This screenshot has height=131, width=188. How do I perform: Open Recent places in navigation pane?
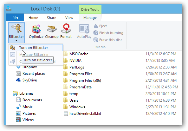[x=34, y=74]
